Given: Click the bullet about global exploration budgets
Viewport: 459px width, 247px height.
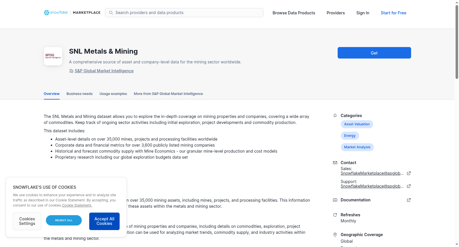Looking at the screenshot, I should tap(122, 157).
